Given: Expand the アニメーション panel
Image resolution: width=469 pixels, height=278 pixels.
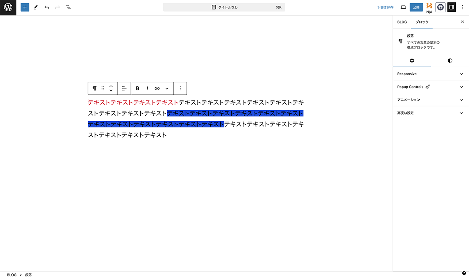Looking at the screenshot, I should tap(430, 100).
